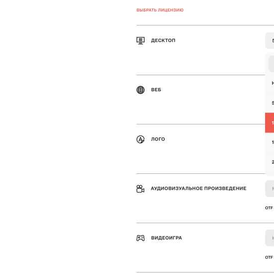Click the gamepad icon beside ВИДЕОИГРА
274x274 pixels.
click(x=140, y=238)
